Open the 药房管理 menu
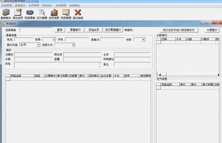The image size is (222, 143). tap(61, 6)
